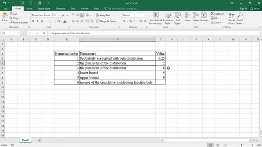Expand the Name Box dropdown

click(x=18, y=33)
